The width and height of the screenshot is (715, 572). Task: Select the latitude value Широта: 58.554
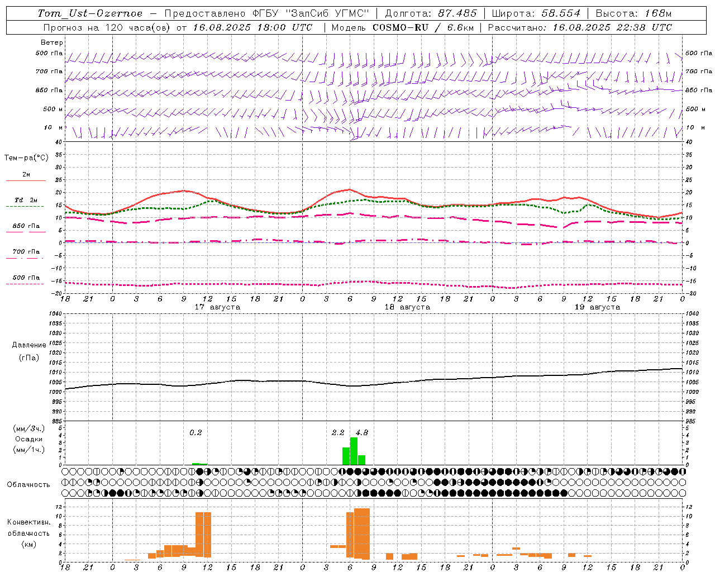(536, 13)
